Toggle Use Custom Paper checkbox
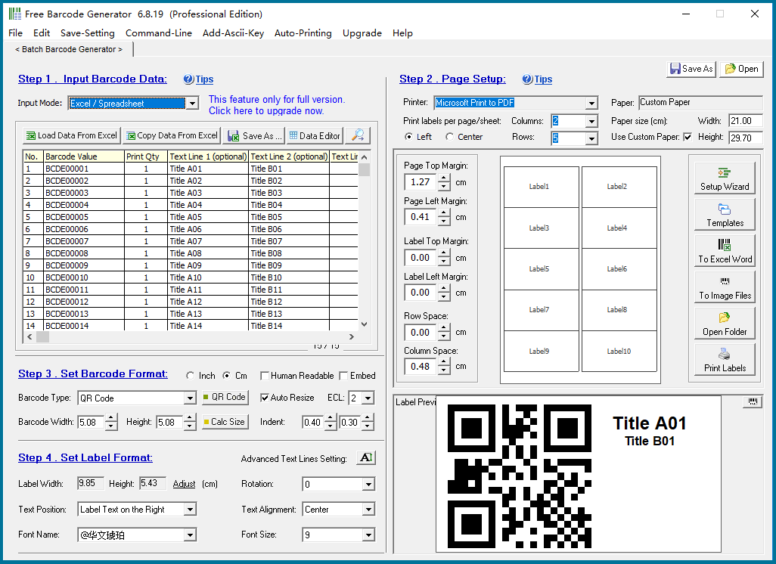Viewport: 776px width, 564px height. [688, 137]
